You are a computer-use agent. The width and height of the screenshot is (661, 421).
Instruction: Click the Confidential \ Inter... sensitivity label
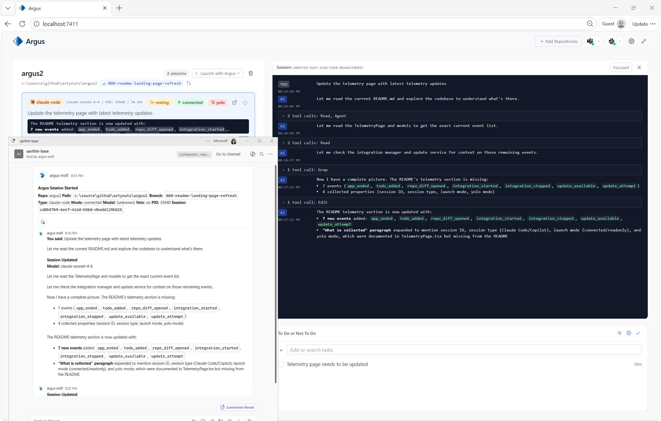coord(194,154)
